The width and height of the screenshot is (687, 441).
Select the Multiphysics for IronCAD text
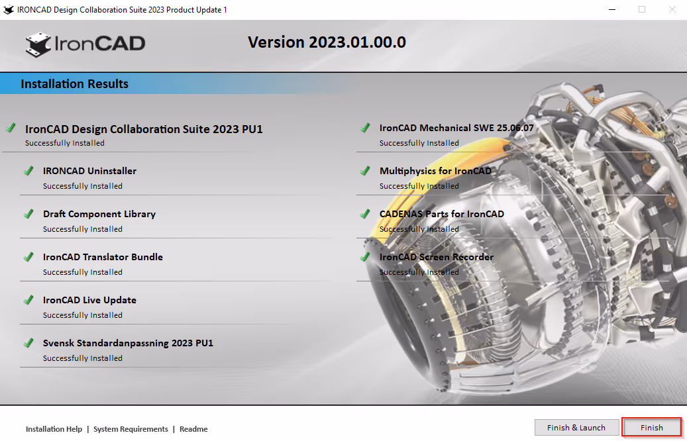coord(435,171)
